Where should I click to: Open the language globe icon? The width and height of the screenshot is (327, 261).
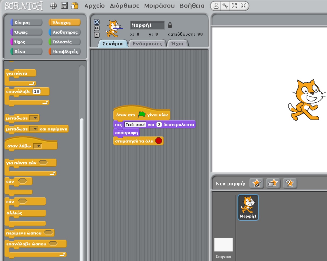click(x=54, y=6)
